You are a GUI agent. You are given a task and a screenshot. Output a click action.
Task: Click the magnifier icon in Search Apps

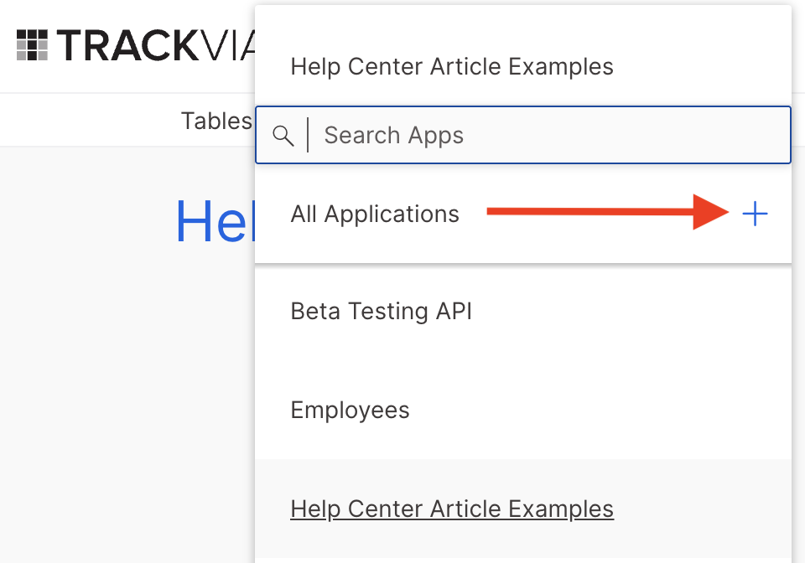click(283, 136)
